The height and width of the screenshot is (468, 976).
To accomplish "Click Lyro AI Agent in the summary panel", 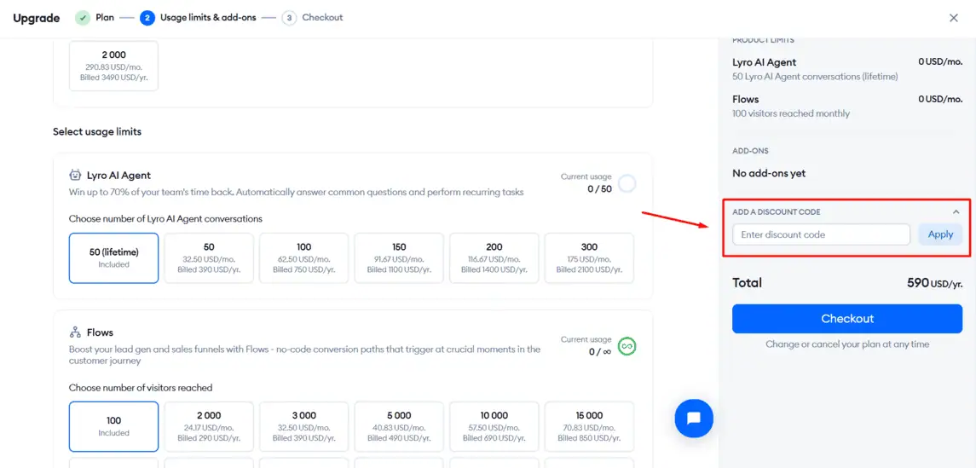I will [765, 62].
